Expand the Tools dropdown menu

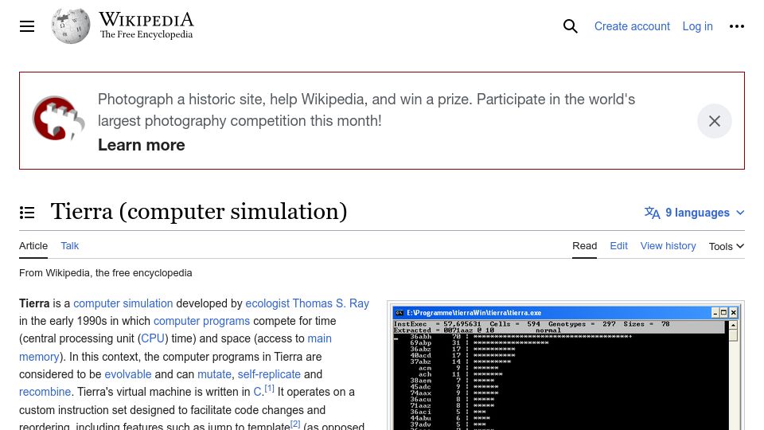click(x=726, y=246)
